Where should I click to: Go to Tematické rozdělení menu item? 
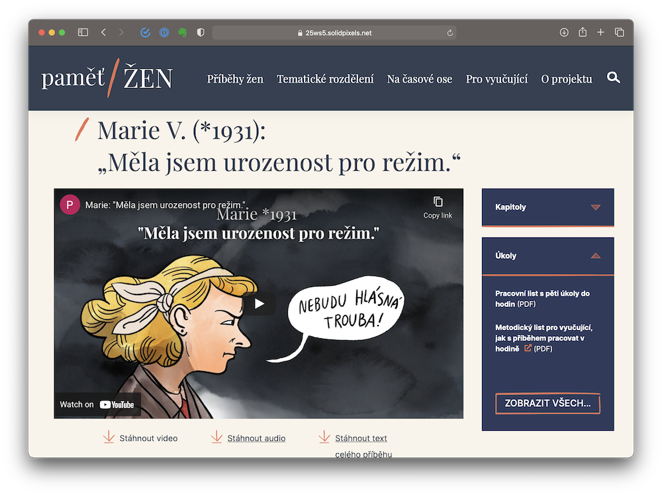tap(325, 79)
